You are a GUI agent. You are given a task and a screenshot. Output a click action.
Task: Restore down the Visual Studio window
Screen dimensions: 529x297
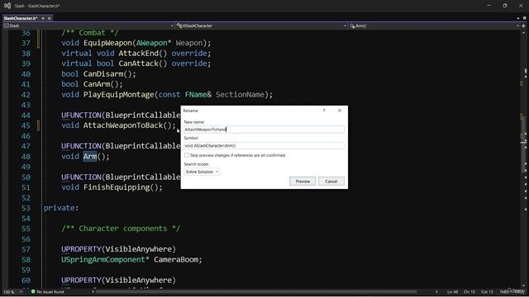click(x=505, y=6)
